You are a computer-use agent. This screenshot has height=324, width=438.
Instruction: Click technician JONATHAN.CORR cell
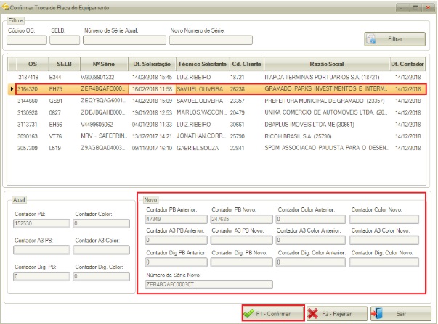click(x=201, y=136)
